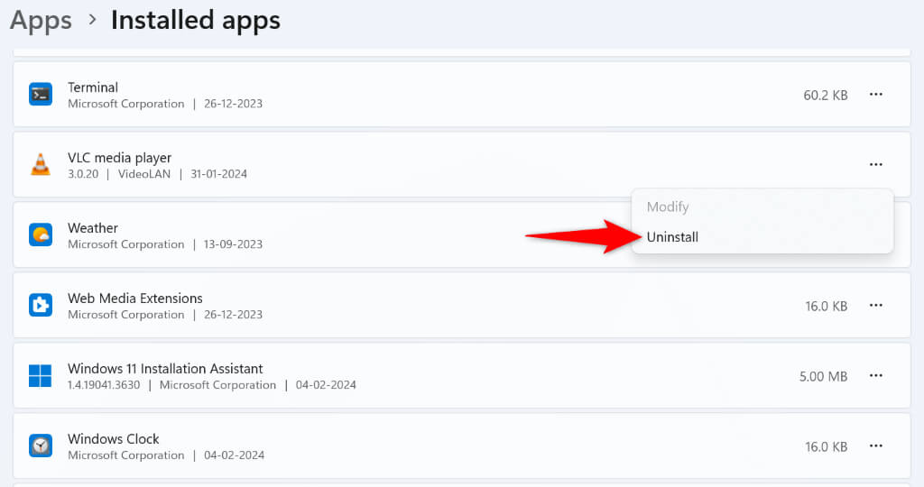
Task: Open more options for Windows 11 Installation Assistant
Action: [876, 376]
